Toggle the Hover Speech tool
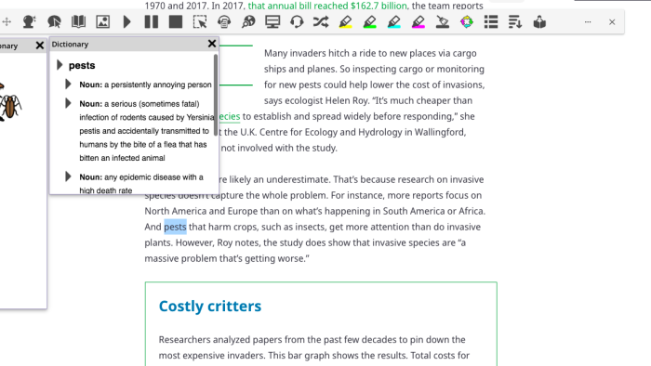Viewport: 651px width, 366px height. pyautogui.click(x=54, y=22)
